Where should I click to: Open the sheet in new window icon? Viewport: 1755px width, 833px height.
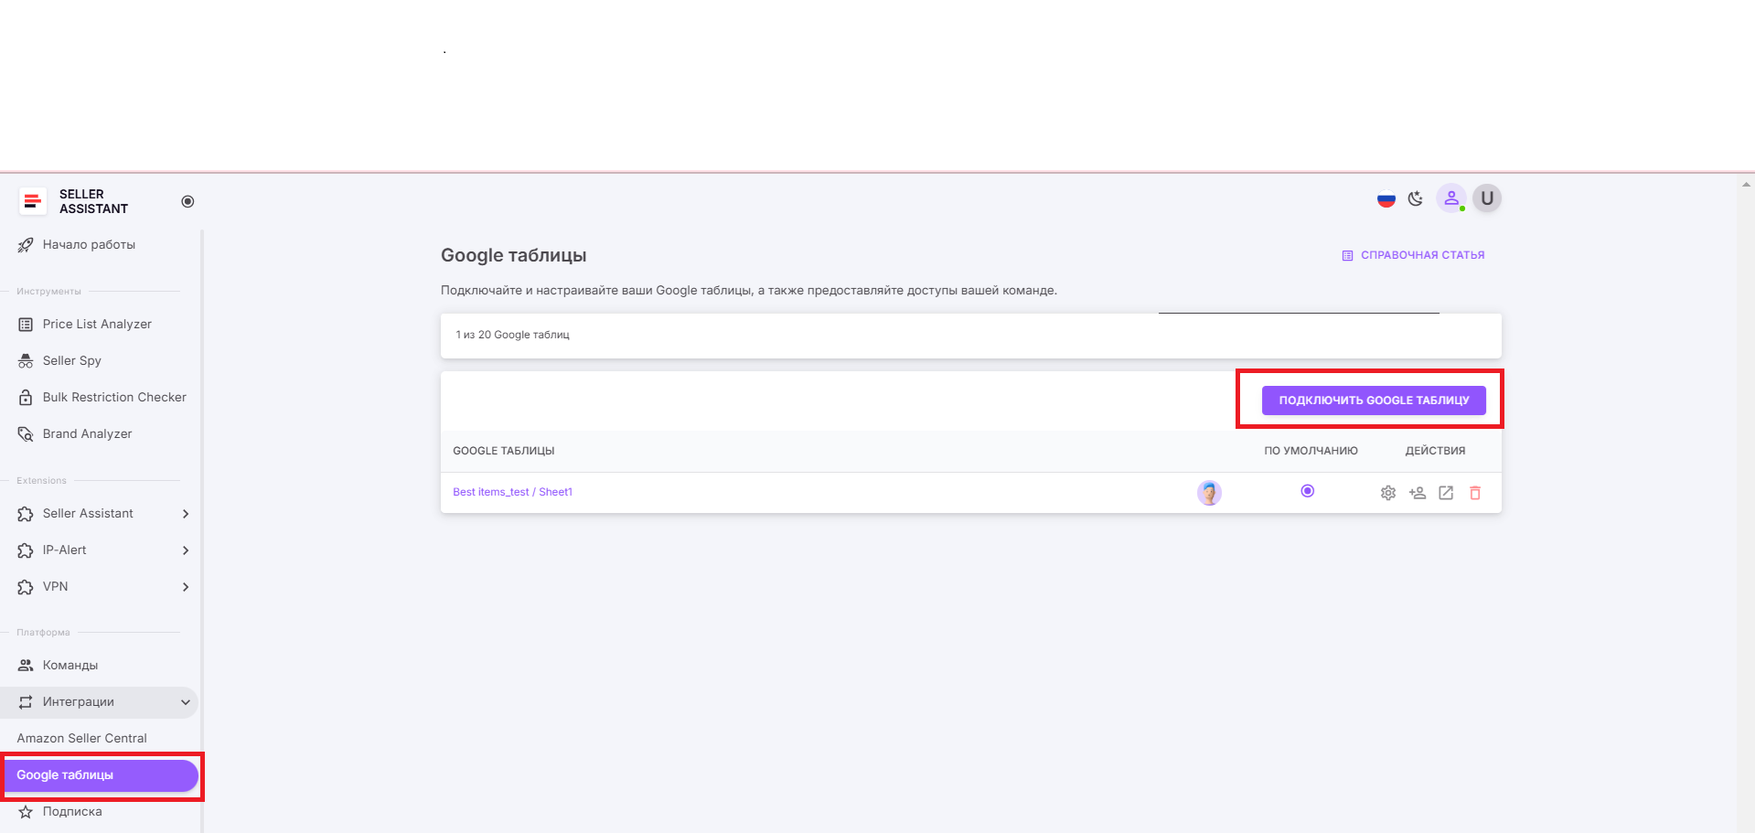1446,493
